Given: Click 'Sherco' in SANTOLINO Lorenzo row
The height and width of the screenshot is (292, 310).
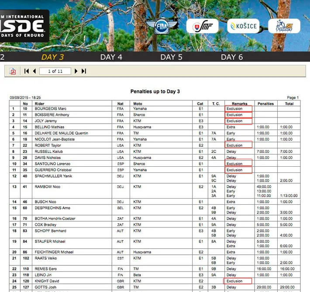Looking at the screenshot, I should (139, 164).
